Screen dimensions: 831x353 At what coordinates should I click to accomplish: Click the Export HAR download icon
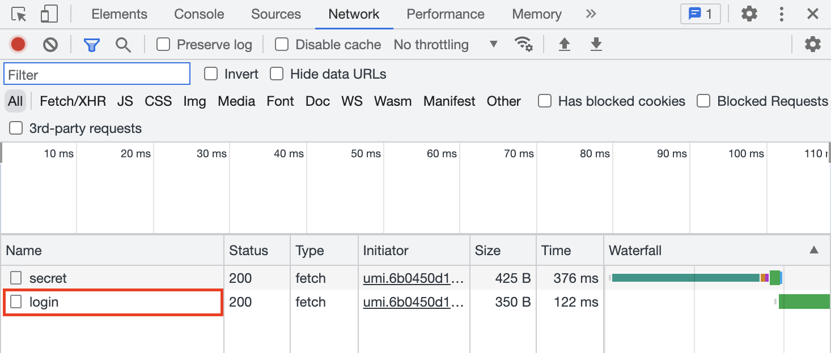pyautogui.click(x=596, y=44)
